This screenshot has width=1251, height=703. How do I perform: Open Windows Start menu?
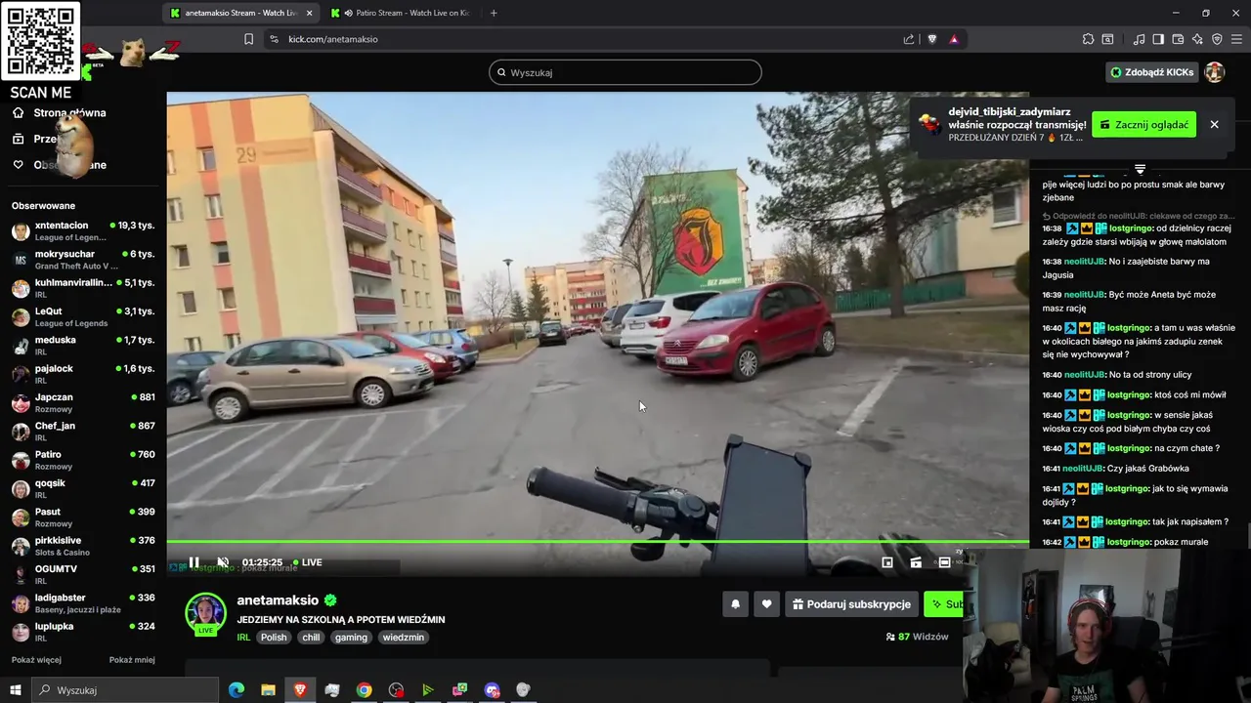15,690
